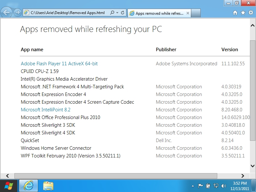Viewport: 256px width, 192px height.
Task: Open the Adobe Flash Player 11 ActiveX link
Action: click(x=59, y=63)
